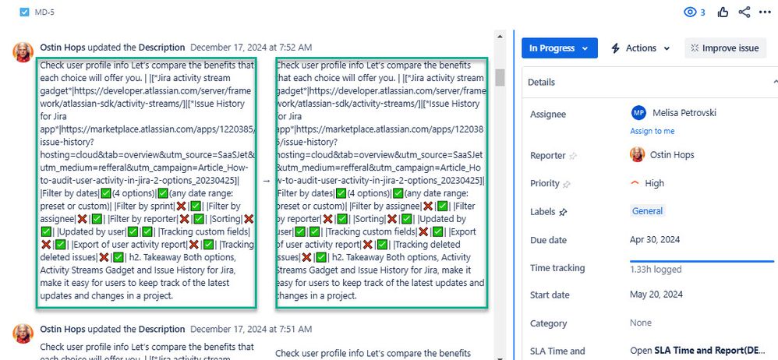Screen dimensions: 778x360
Task: Click assignee name Melisa Petrovski
Action: coord(684,113)
